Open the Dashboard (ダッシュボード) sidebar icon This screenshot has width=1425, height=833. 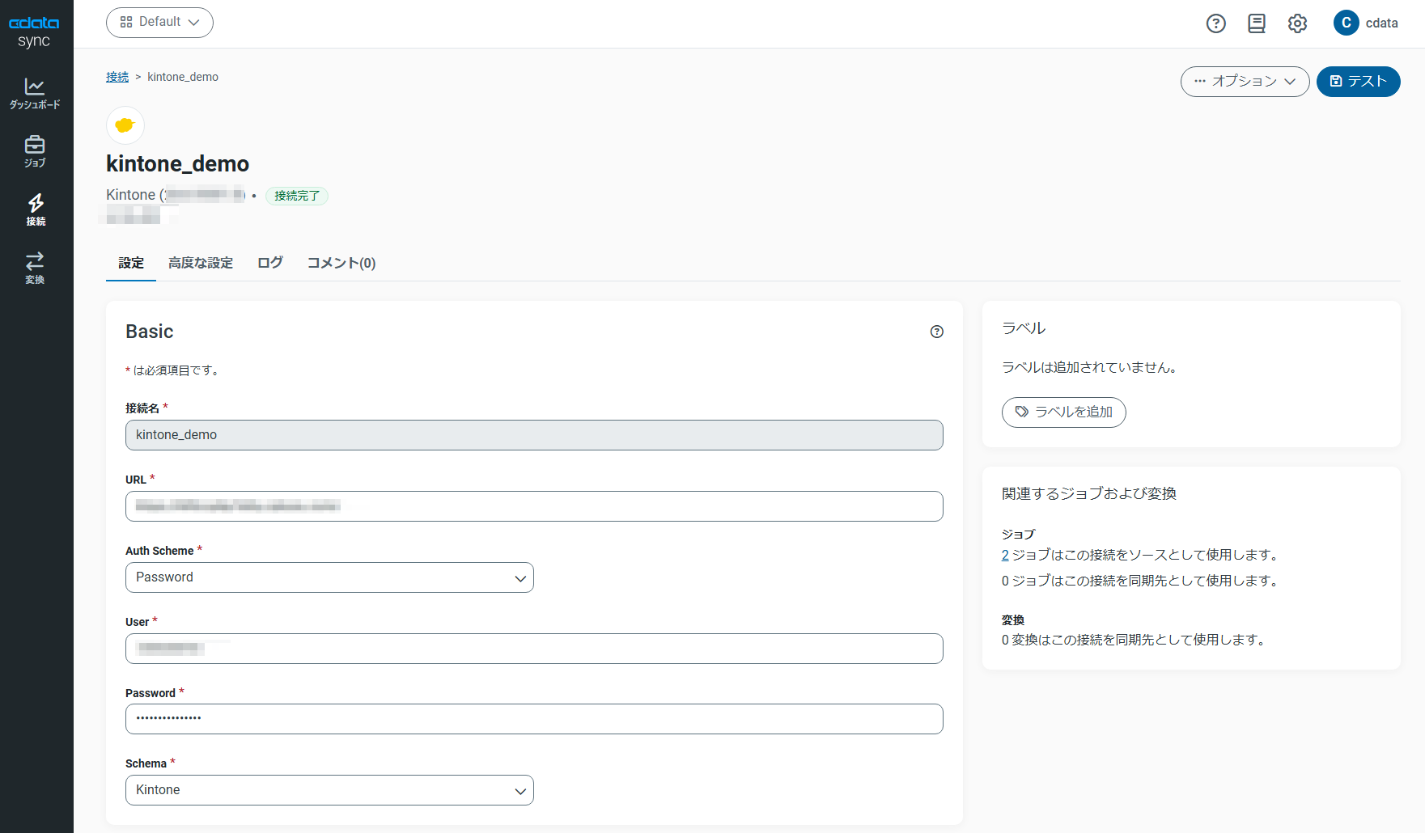(x=35, y=93)
